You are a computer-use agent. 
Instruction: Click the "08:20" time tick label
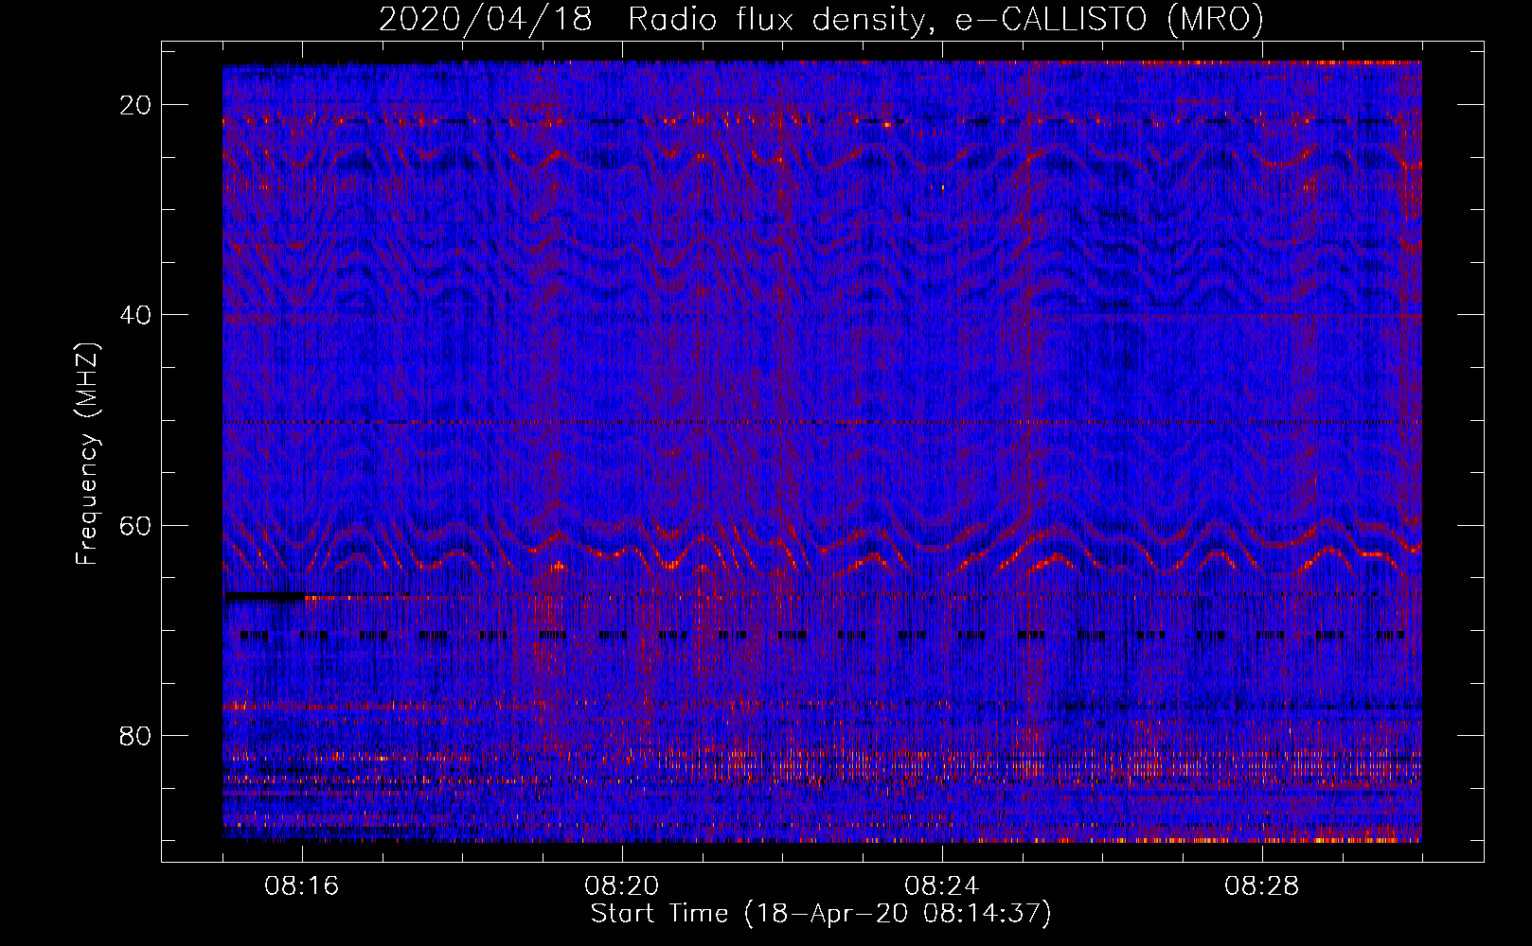pyautogui.click(x=622, y=886)
